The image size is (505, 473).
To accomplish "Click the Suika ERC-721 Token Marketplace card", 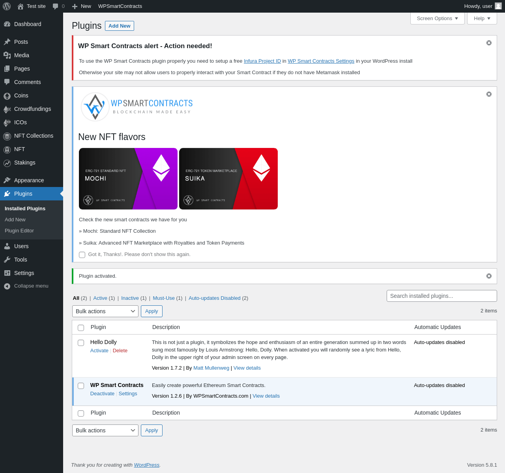I will (x=228, y=179).
